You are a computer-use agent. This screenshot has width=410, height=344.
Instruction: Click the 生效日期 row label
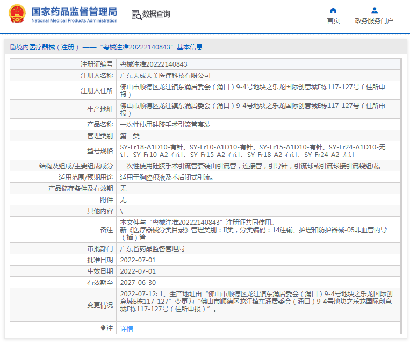click(x=100, y=271)
